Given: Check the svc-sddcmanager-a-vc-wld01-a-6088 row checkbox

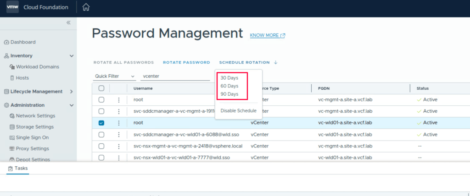Looking at the screenshot, I should coord(101,135).
